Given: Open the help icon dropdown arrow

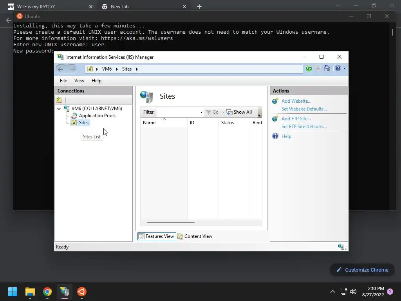Looking at the screenshot, I should click(x=344, y=68).
